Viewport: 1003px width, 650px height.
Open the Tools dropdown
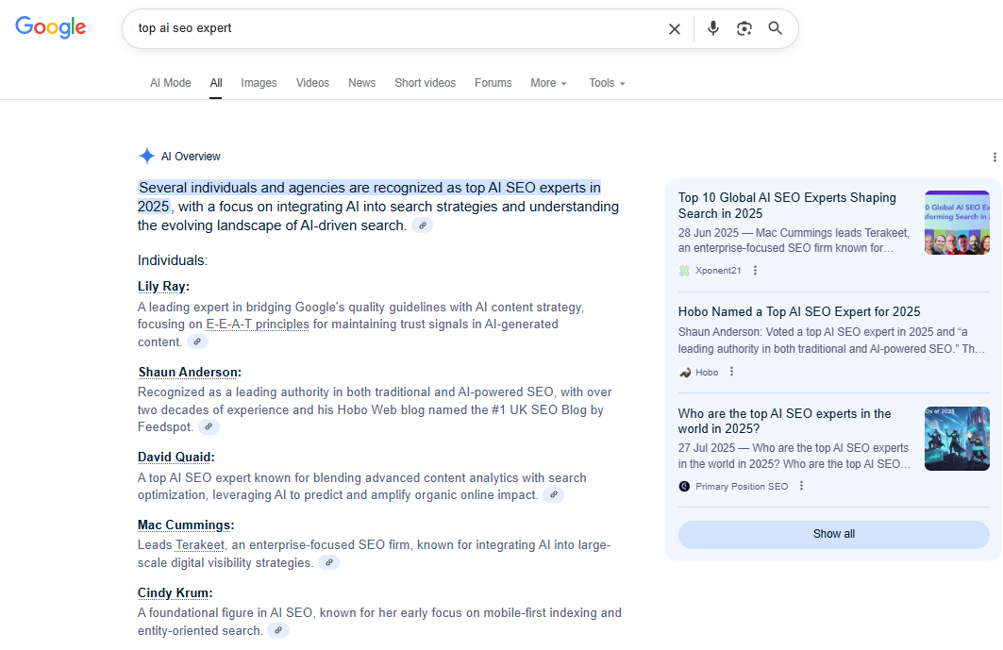click(607, 83)
